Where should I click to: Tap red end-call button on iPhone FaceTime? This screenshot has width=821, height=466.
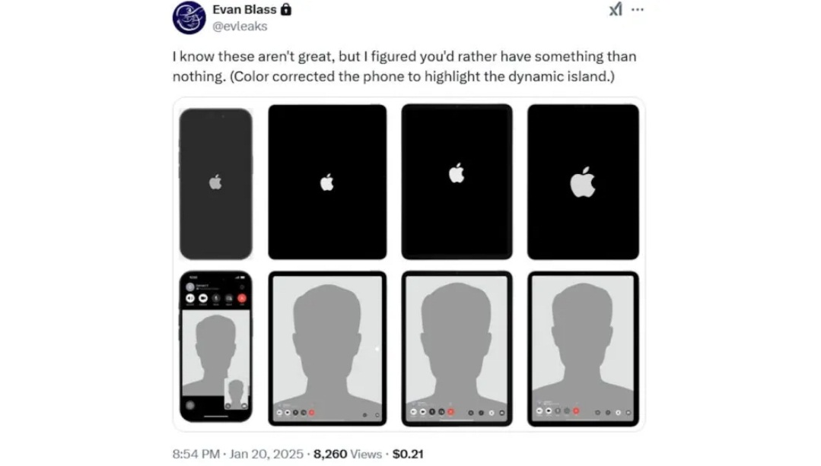coord(242,299)
